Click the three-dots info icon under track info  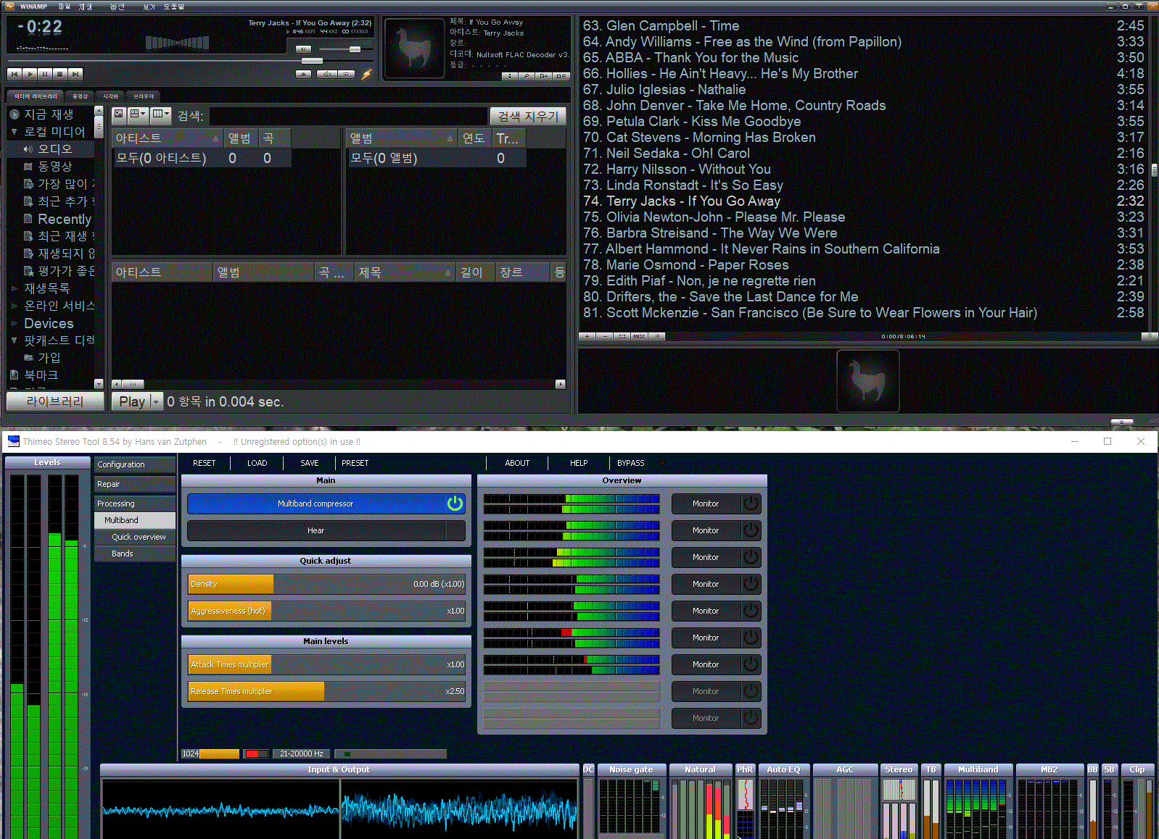[x=510, y=75]
